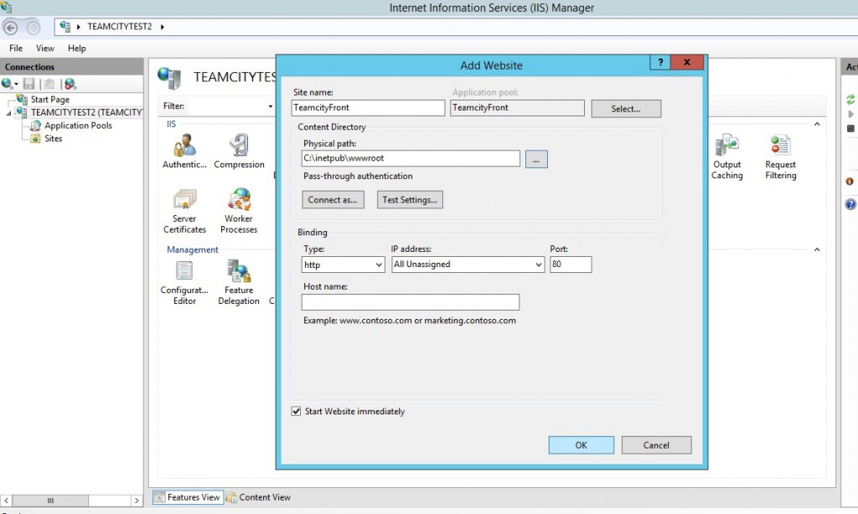The width and height of the screenshot is (858, 514).
Task: Click the help question mark in Add Website title bar
Action: coord(660,62)
